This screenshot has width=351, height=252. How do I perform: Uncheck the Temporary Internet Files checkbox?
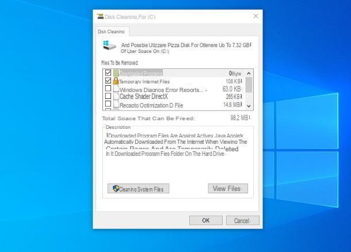coord(108,81)
